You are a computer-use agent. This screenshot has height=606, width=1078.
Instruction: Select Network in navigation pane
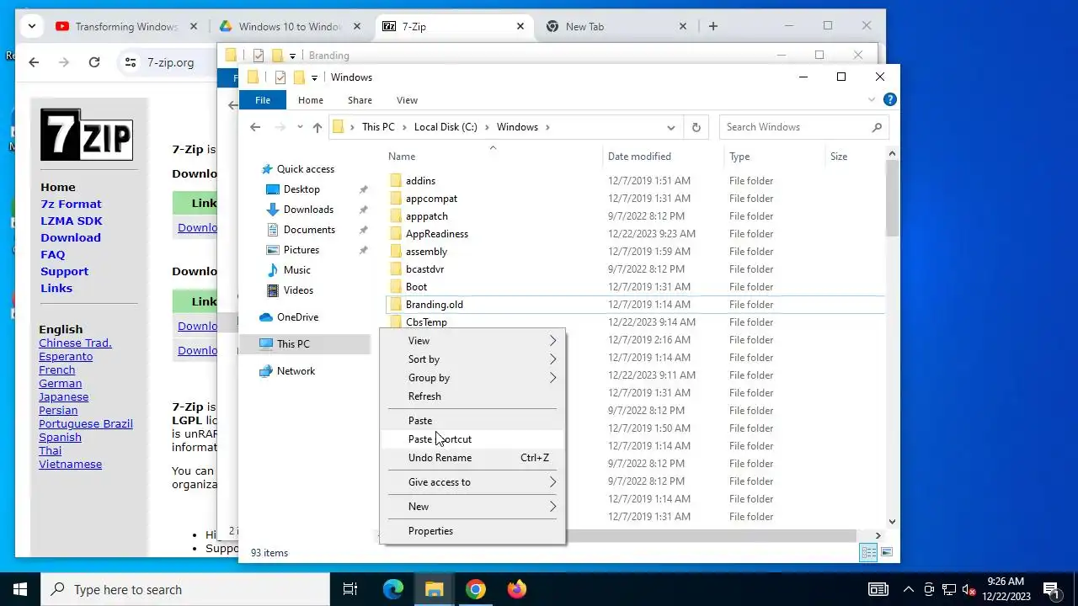(296, 371)
